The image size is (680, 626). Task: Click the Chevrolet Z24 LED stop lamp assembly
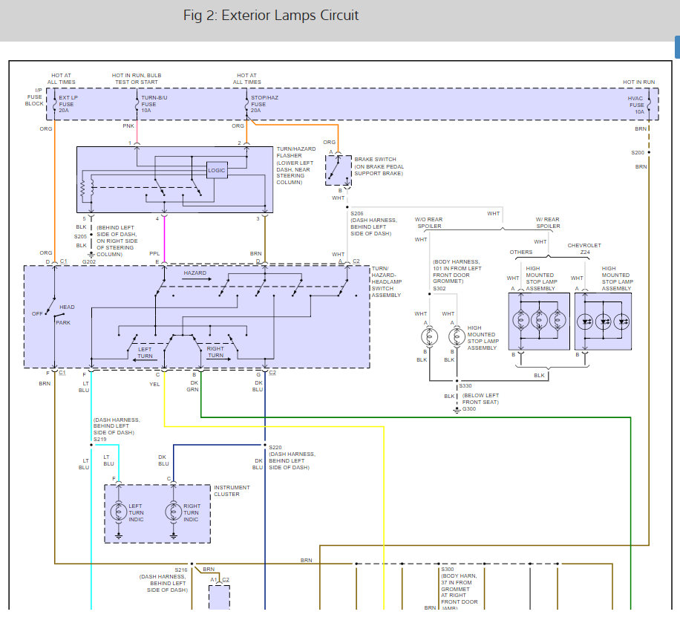click(603, 321)
